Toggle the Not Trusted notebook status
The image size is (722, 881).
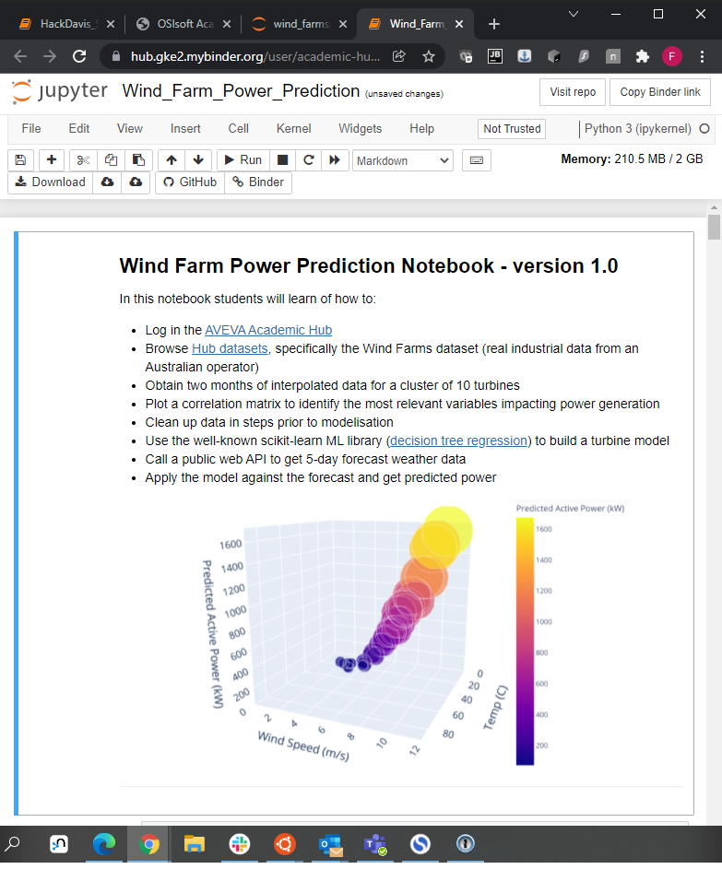pyautogui.click(x=512, y=129)
